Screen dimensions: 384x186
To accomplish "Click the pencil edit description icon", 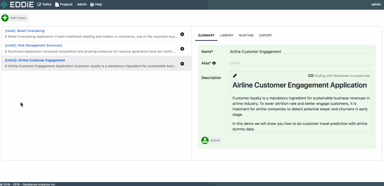I will point(235,76).
